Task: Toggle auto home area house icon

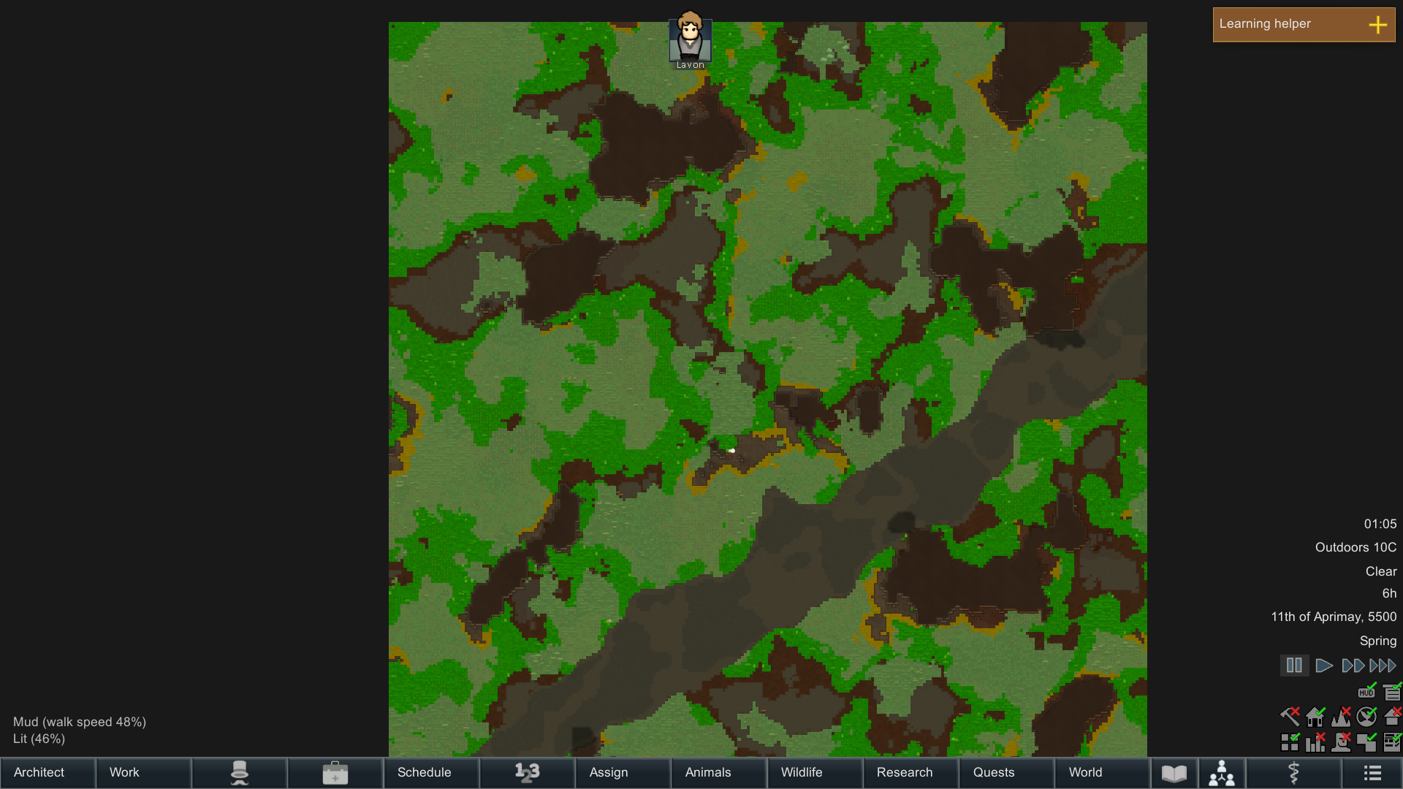Action: point(1315,717)
